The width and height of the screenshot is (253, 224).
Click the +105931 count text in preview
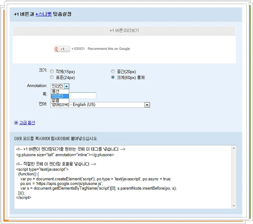(78, 49)
